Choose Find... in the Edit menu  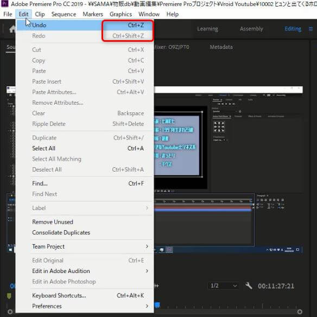[85, 183]
